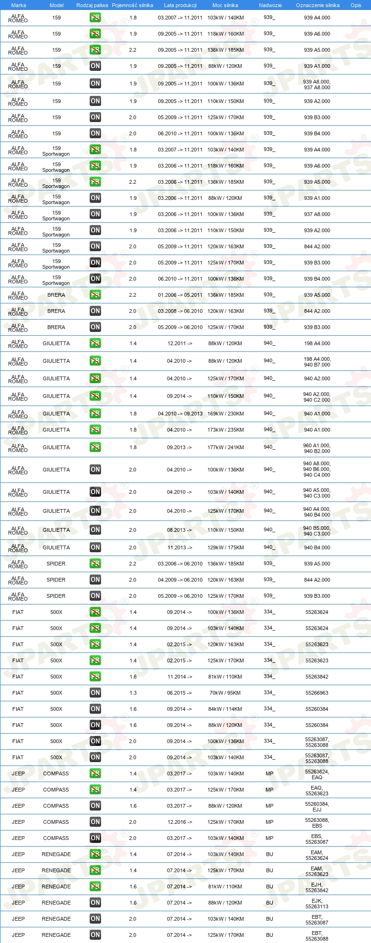Viewport: 371px width, 943px height.
Task: Click PB icon for RENEGADE 1.4 103kW
Action: pos(95,854)
